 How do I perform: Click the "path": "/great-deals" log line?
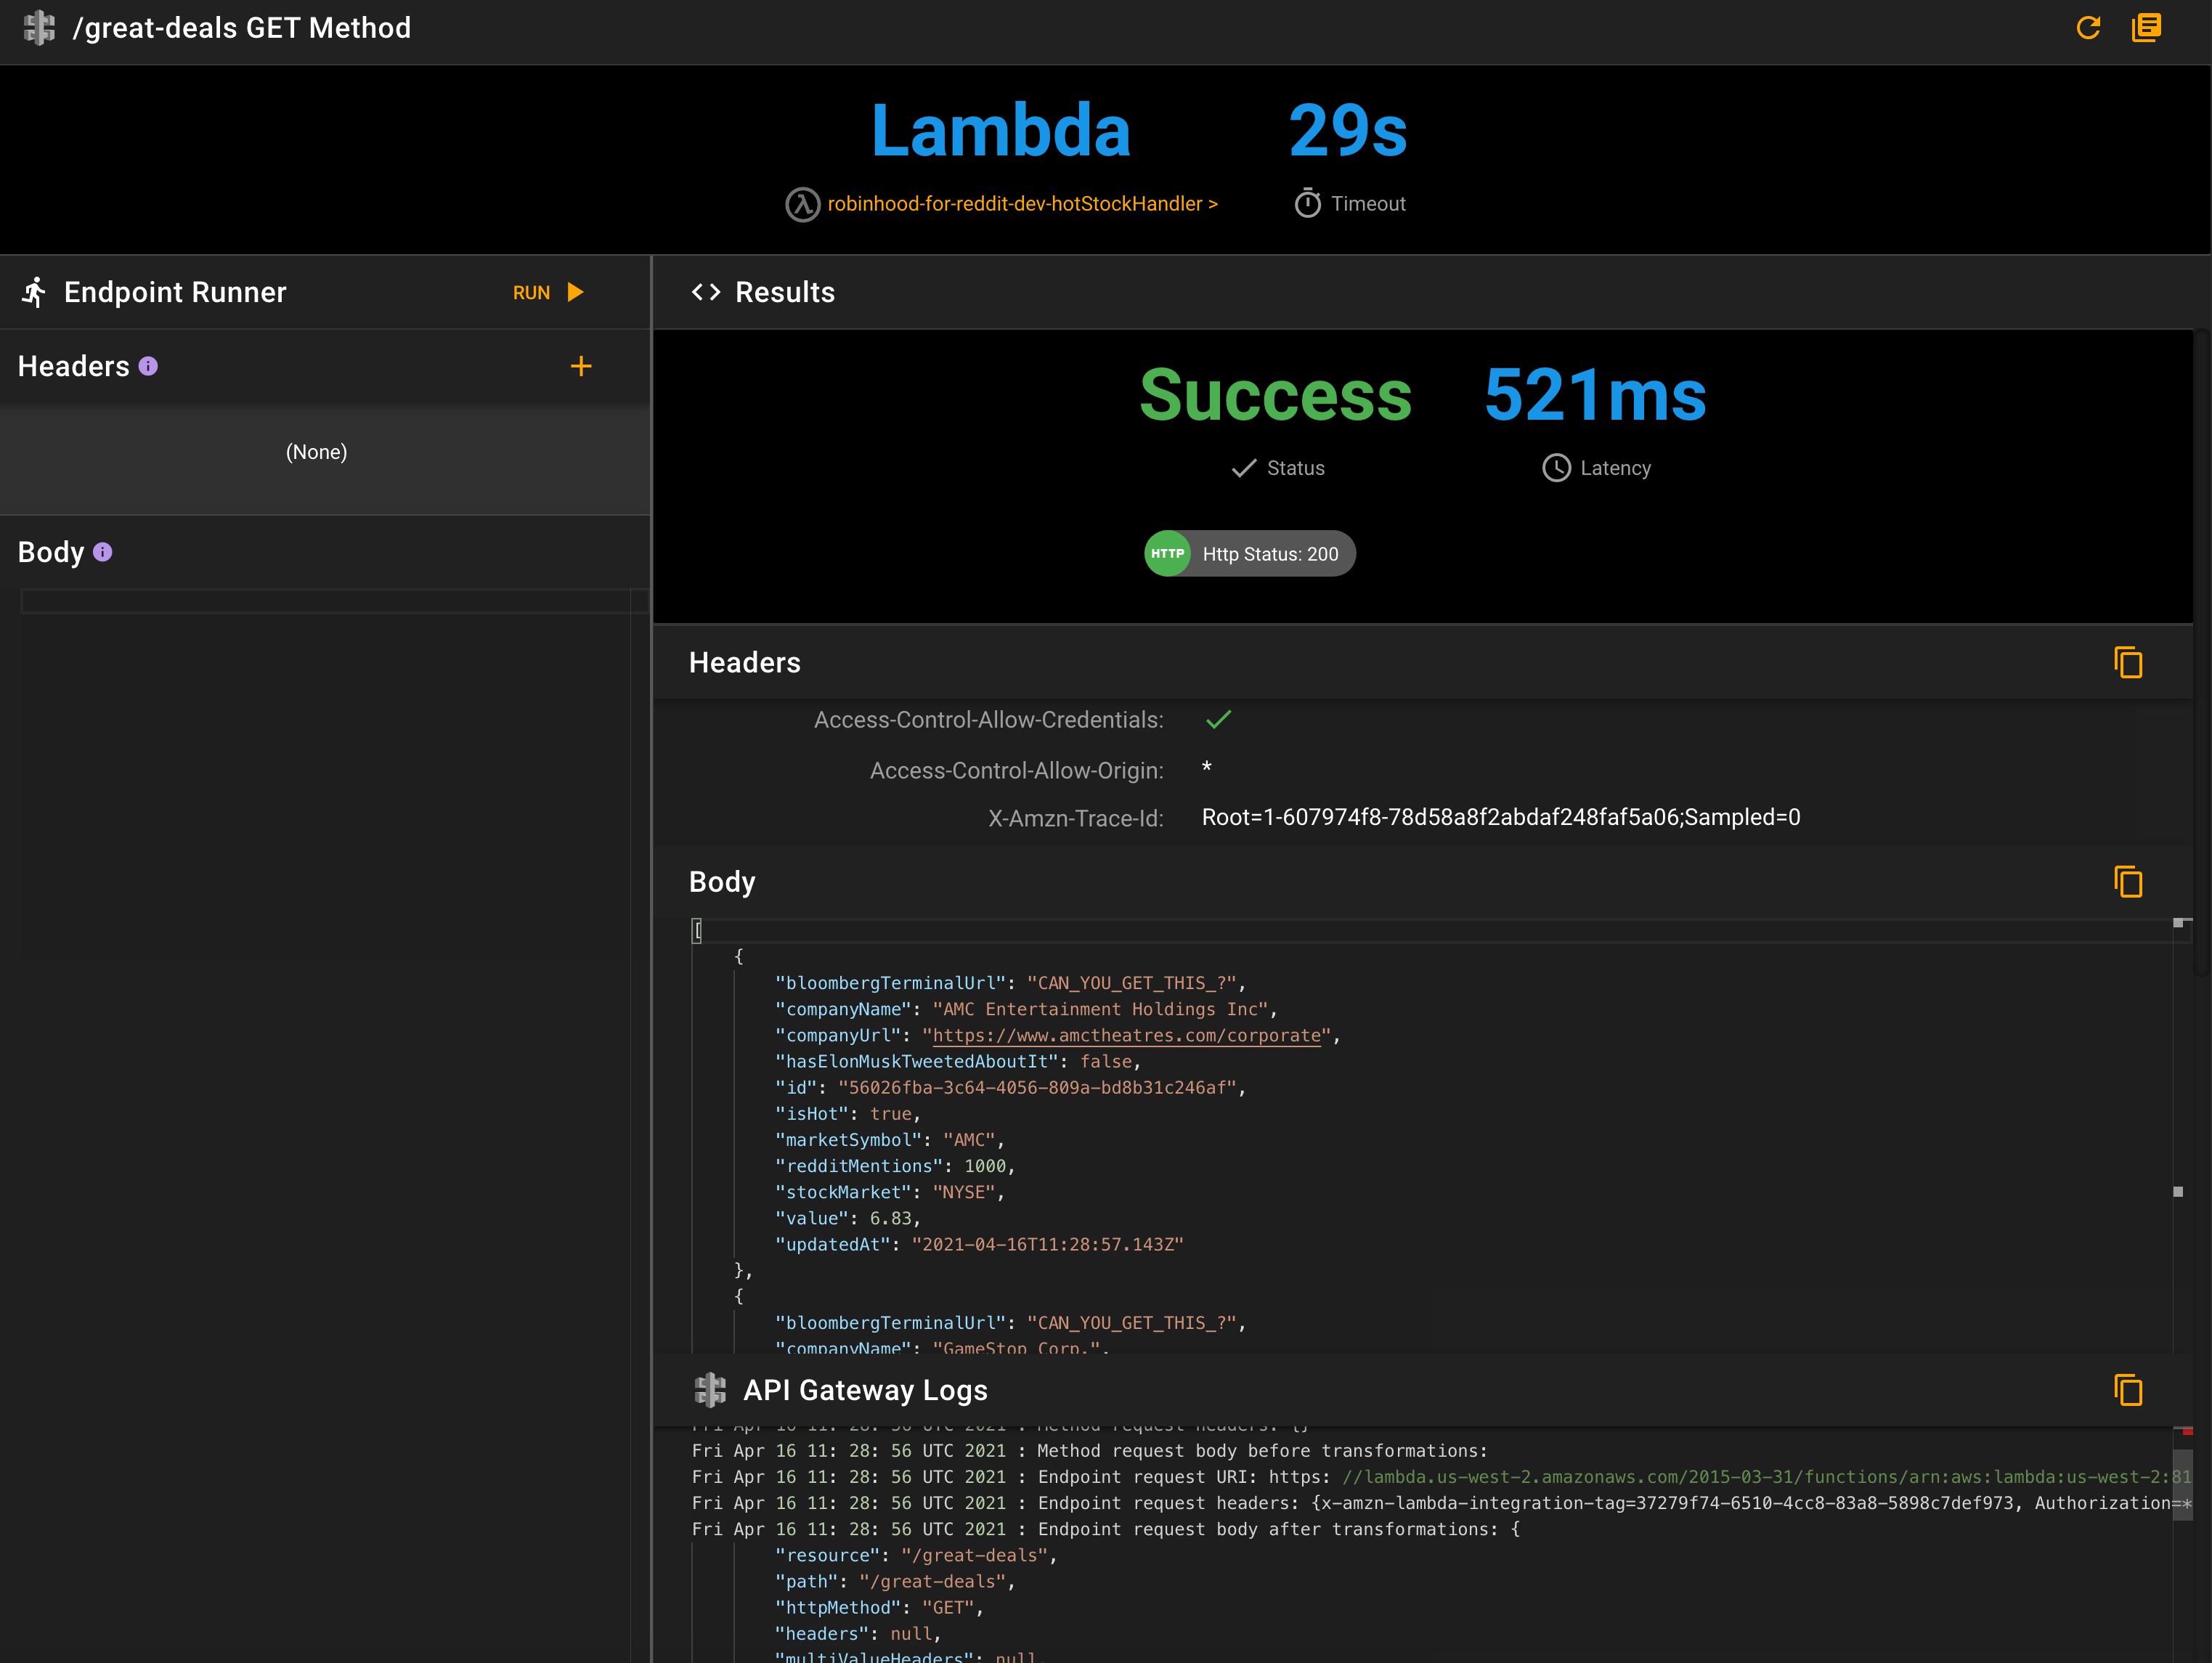tap(895, 1581)
